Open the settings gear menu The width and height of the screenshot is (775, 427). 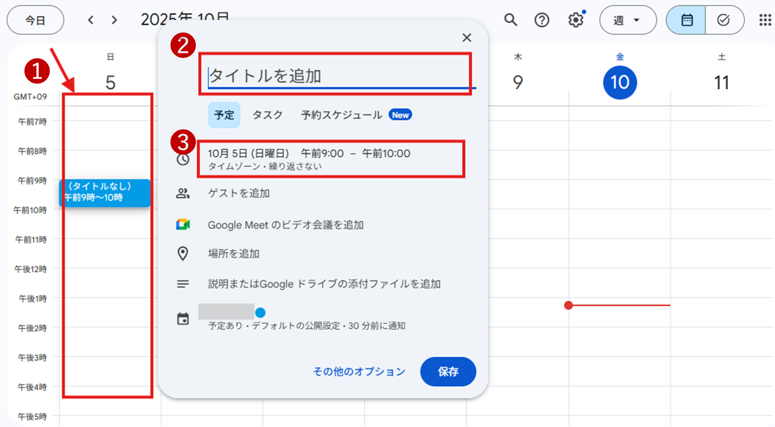(x=575, y=20)
